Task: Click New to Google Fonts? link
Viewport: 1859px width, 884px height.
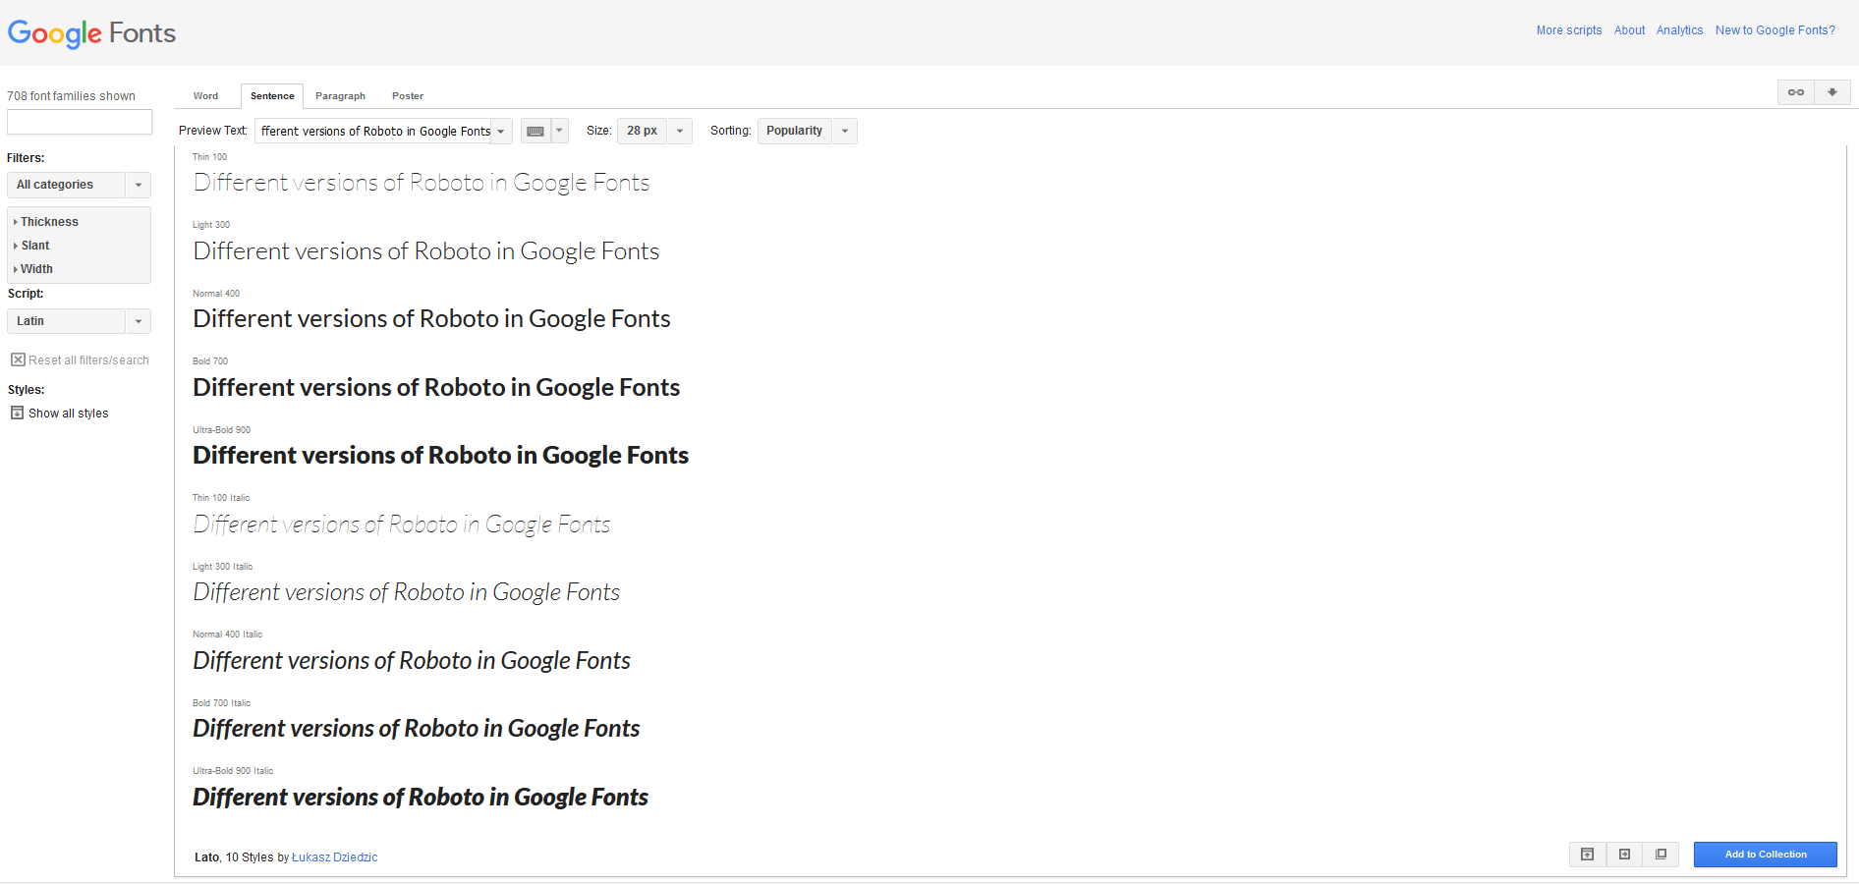Action: pos(1774,30)
